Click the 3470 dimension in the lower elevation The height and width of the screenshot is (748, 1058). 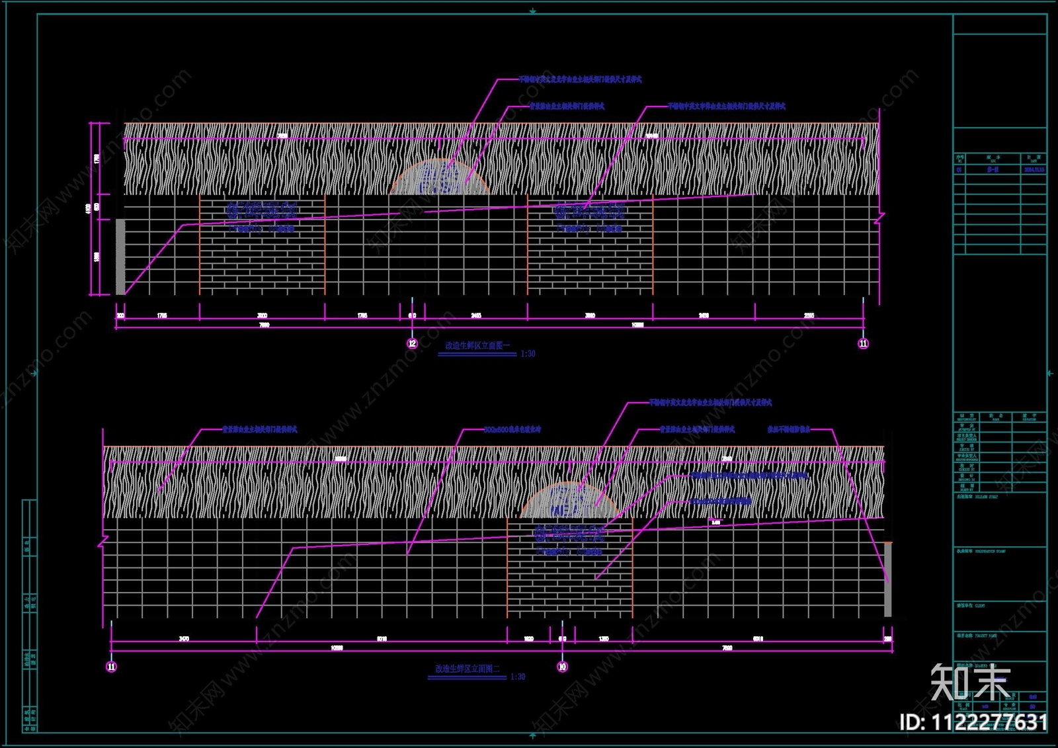click(184, 638)
